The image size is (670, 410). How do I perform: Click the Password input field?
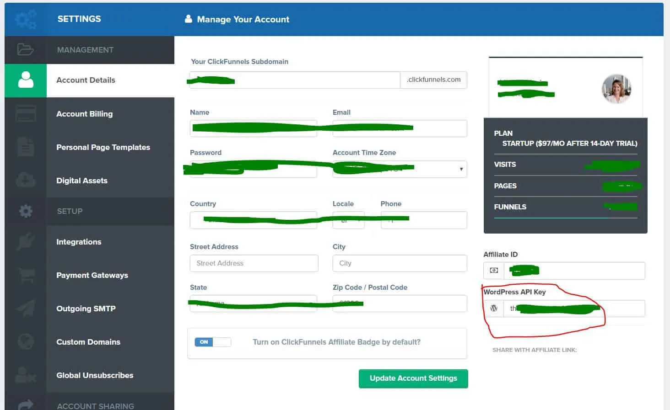254,169
